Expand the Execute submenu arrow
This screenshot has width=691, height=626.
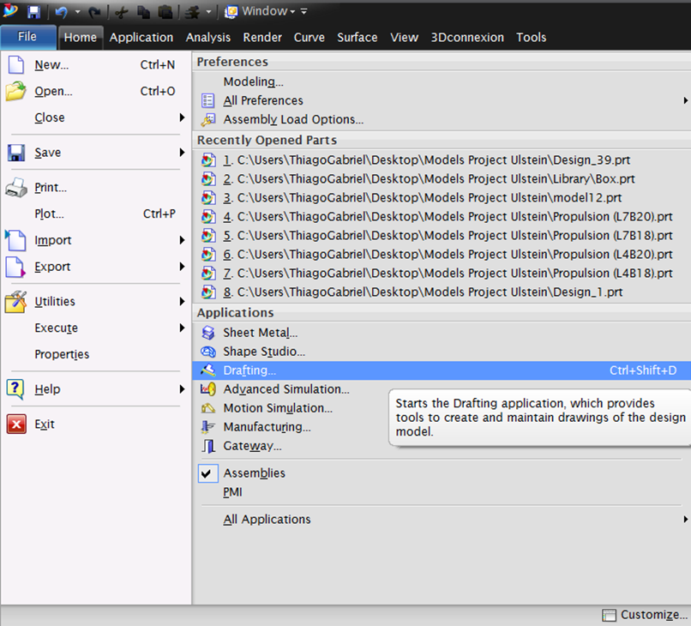[x=182, y=328]
